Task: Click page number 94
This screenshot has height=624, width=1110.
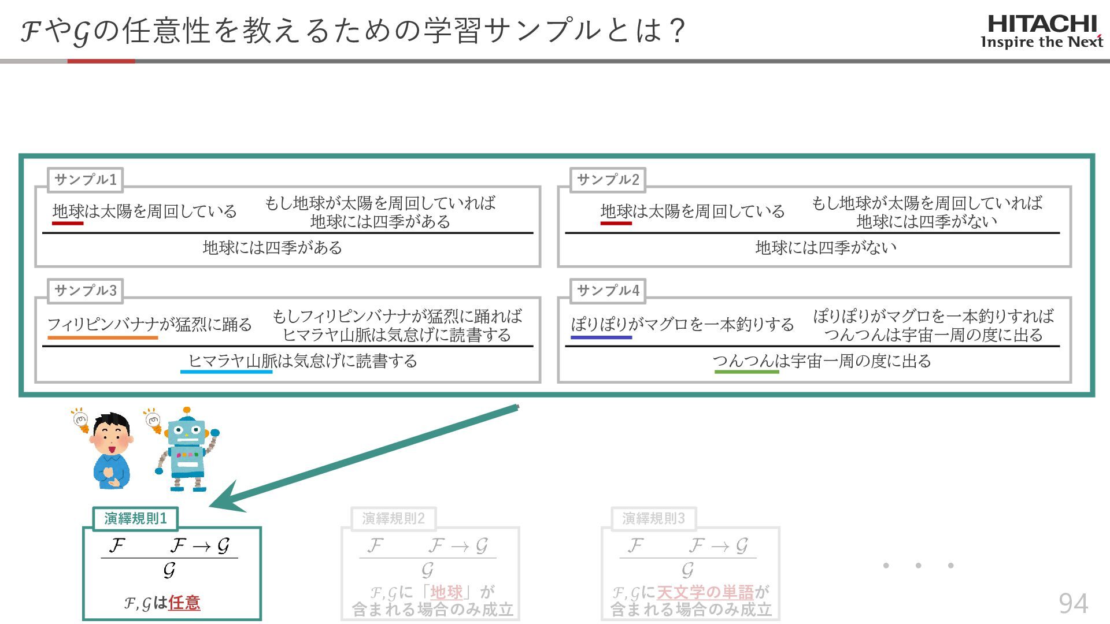Action: (1073, 603)
